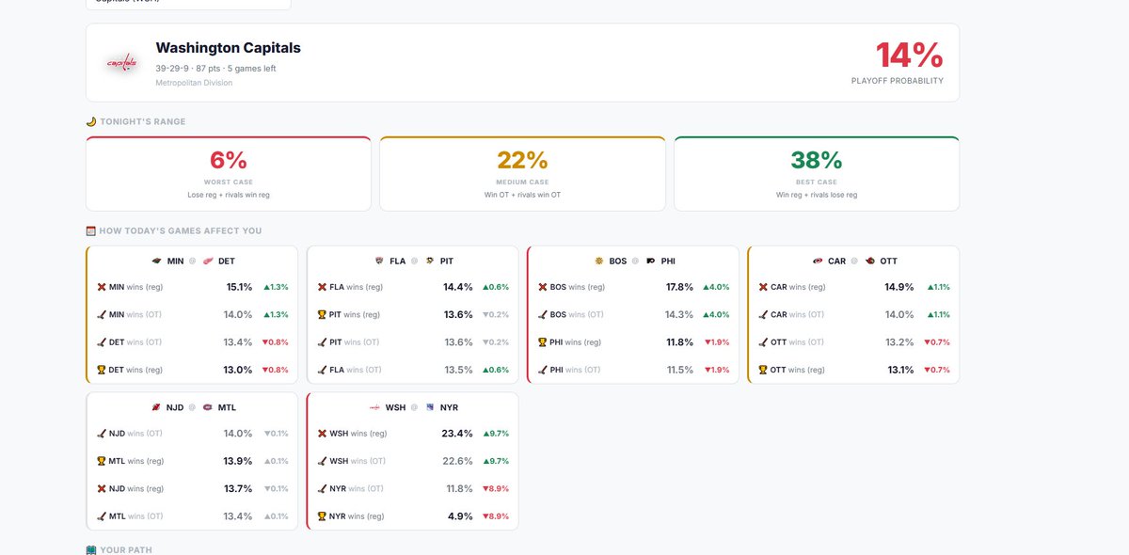Click the trophy icon beside MTL wins (reg)
Viewport: 1129px width, 555px height.
click(102, 461)
